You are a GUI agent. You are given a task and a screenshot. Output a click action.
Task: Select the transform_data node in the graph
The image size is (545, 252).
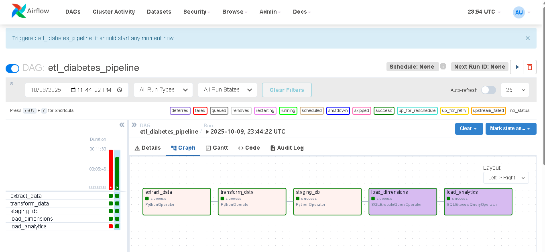click(252, 201)
